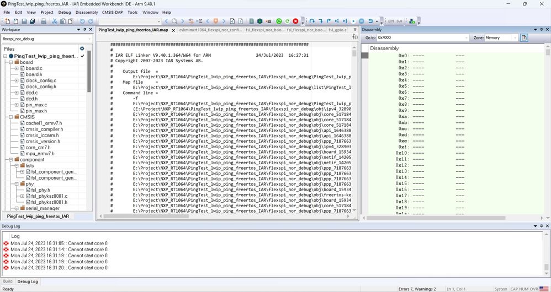
Task: Click the Disassembly horizontal scrollbar
Action: [x=436, y=218]
